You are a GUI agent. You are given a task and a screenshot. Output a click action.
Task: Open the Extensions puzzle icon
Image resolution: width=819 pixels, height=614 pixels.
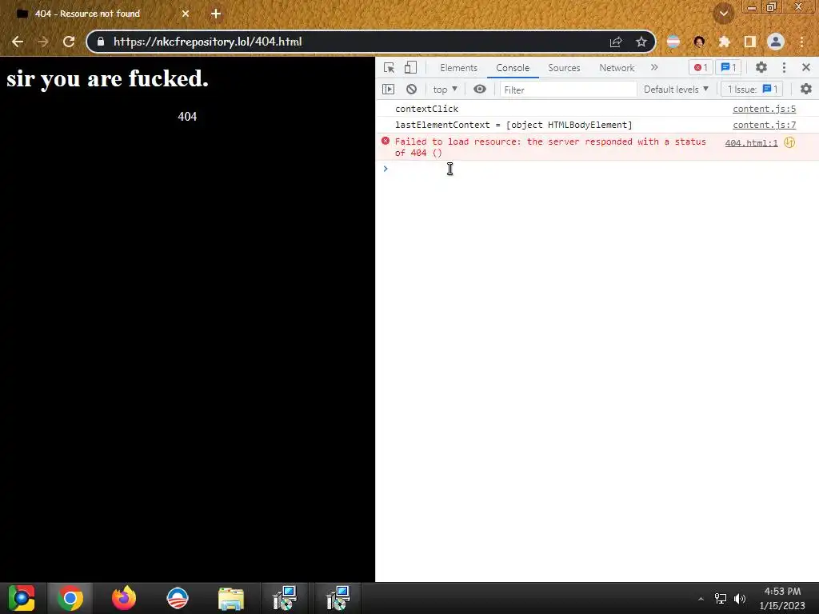tap(725, 42)
